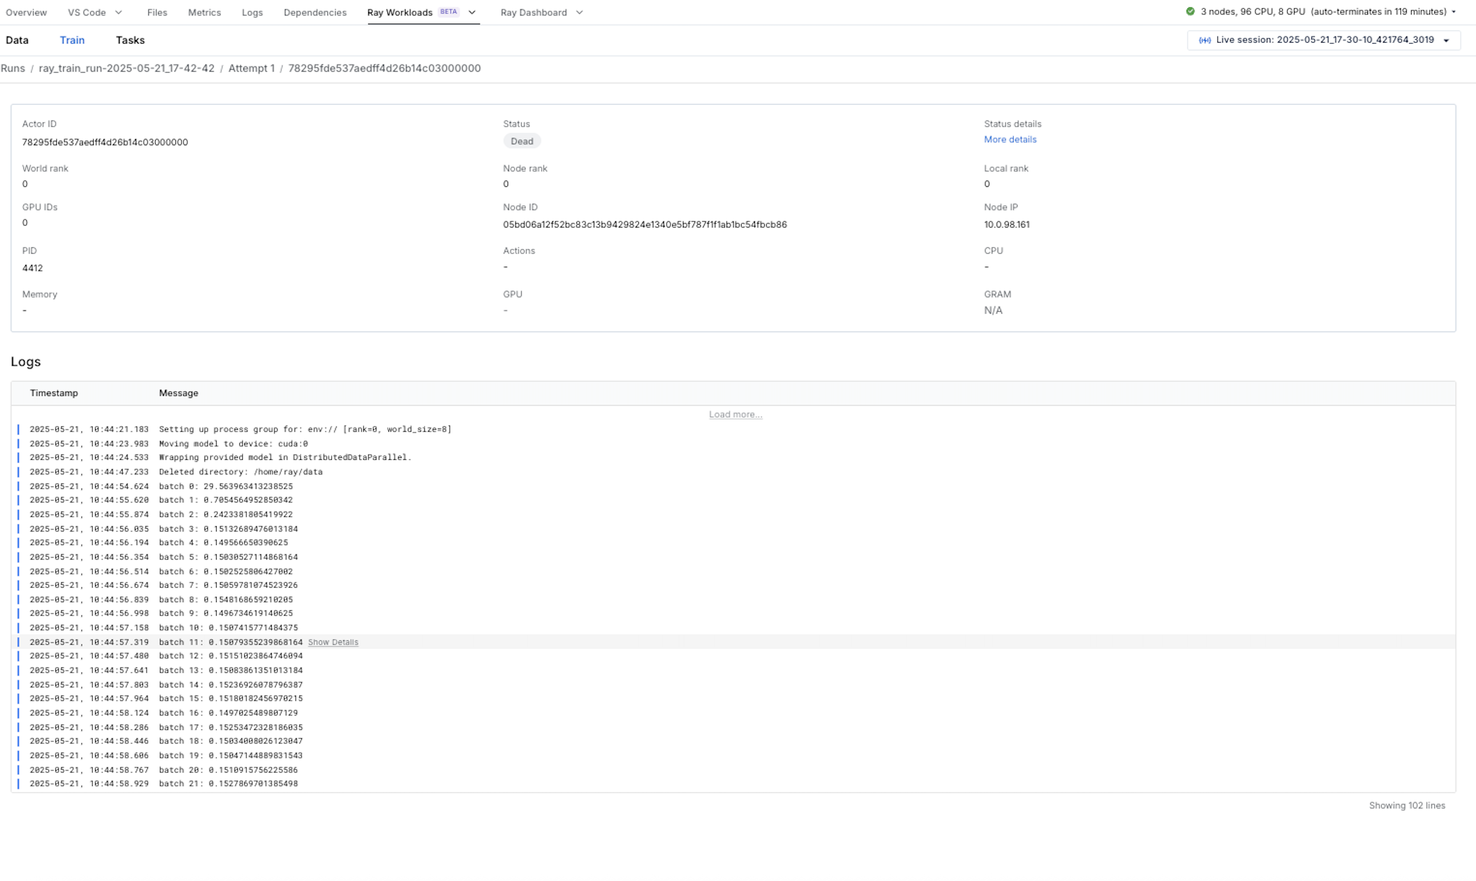Go to Attempt 1 breadcrumb

pyautogui.click(x=252, y=68)
